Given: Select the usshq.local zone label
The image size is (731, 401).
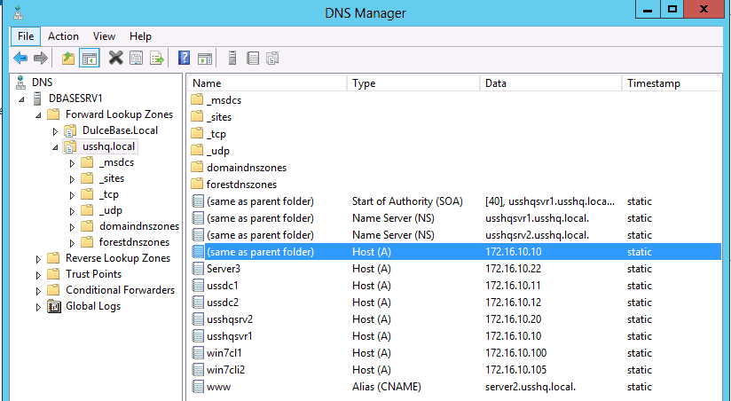Looking at the screenshot, I should (x=108, y=146).
